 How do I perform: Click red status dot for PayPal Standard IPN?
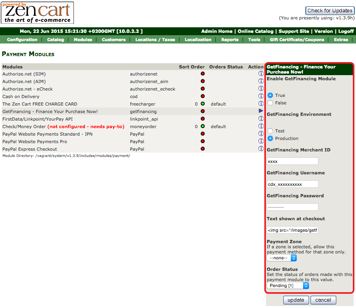coord(203,134)
